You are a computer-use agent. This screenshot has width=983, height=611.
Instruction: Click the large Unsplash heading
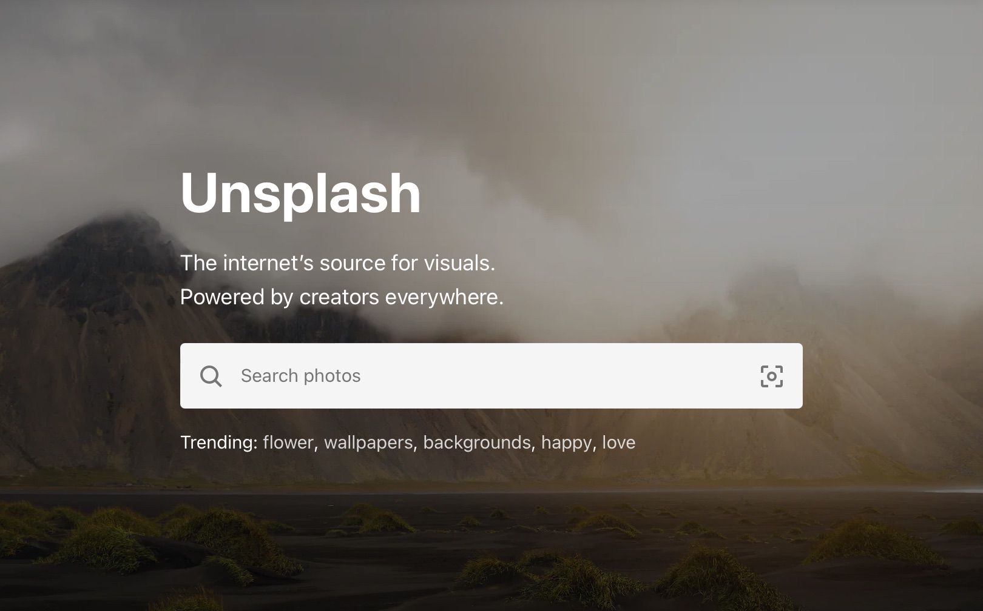point(300,193)
